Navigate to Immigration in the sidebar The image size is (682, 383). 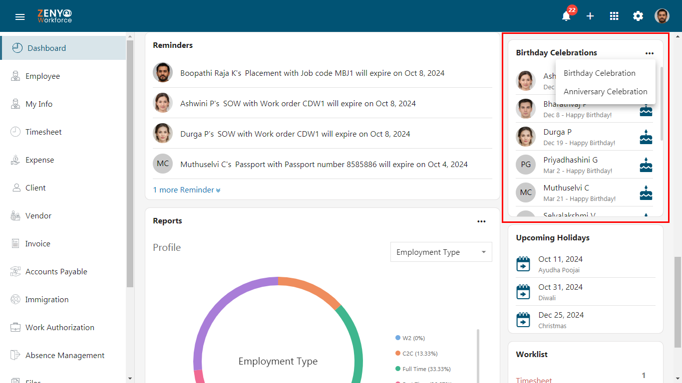[63, 299]
